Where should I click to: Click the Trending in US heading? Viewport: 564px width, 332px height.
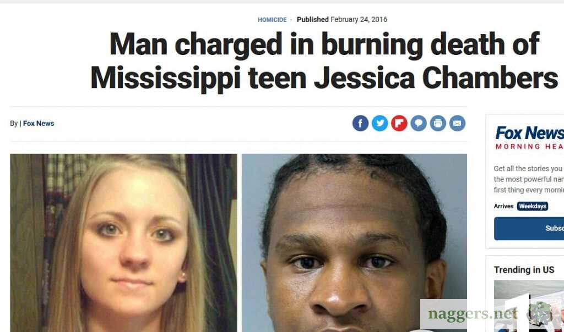pos(524,270)
